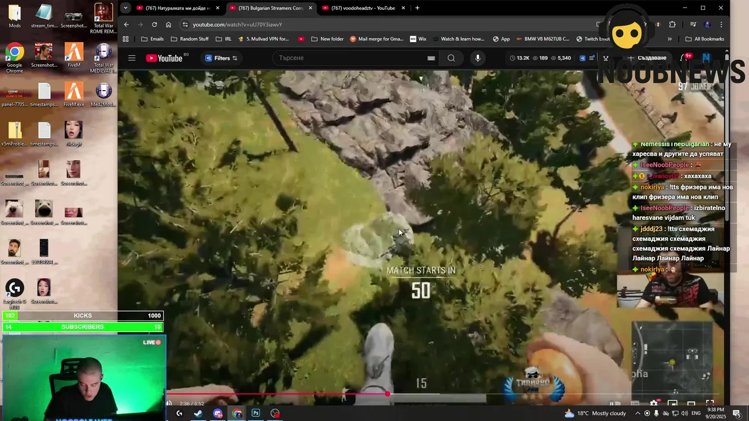Open Chrome extensions puzzle icon
749x421 pixels.
(x=672, y=25)
